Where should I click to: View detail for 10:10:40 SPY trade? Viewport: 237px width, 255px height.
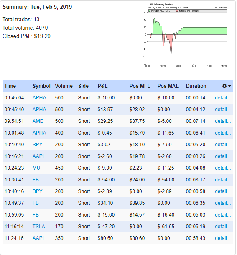(223, 145)
